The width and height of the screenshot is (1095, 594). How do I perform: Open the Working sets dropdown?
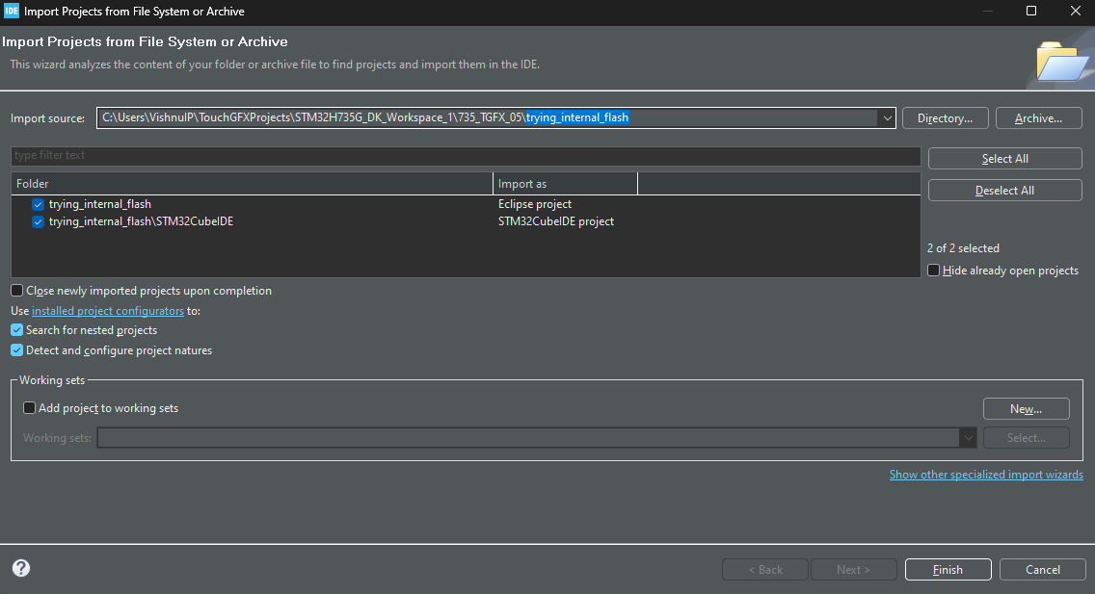[x=969, y=437]
